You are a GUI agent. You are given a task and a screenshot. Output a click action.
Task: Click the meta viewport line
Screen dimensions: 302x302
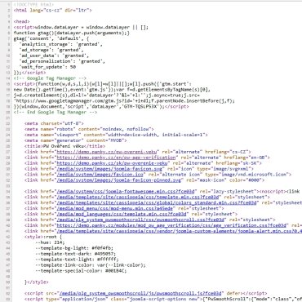(x=116, y=135)
